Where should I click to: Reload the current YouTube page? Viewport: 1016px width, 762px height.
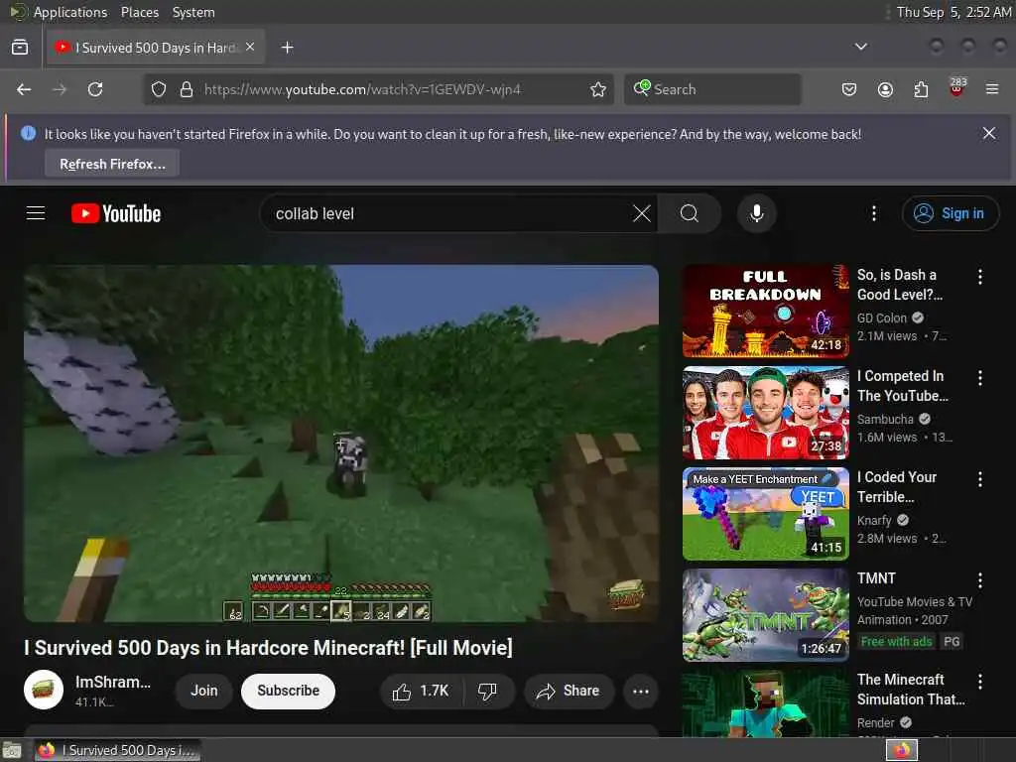(95, 89)
